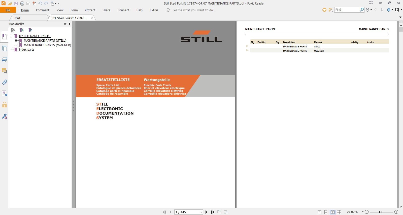Open the digital signatures panel icon

pos(4,93)
